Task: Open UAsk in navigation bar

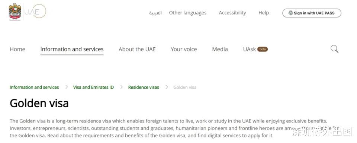Action: [250, 49]
